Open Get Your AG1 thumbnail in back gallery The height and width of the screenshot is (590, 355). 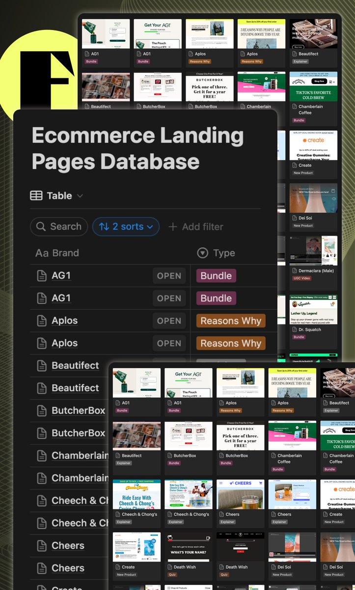[x=158, y=33]
